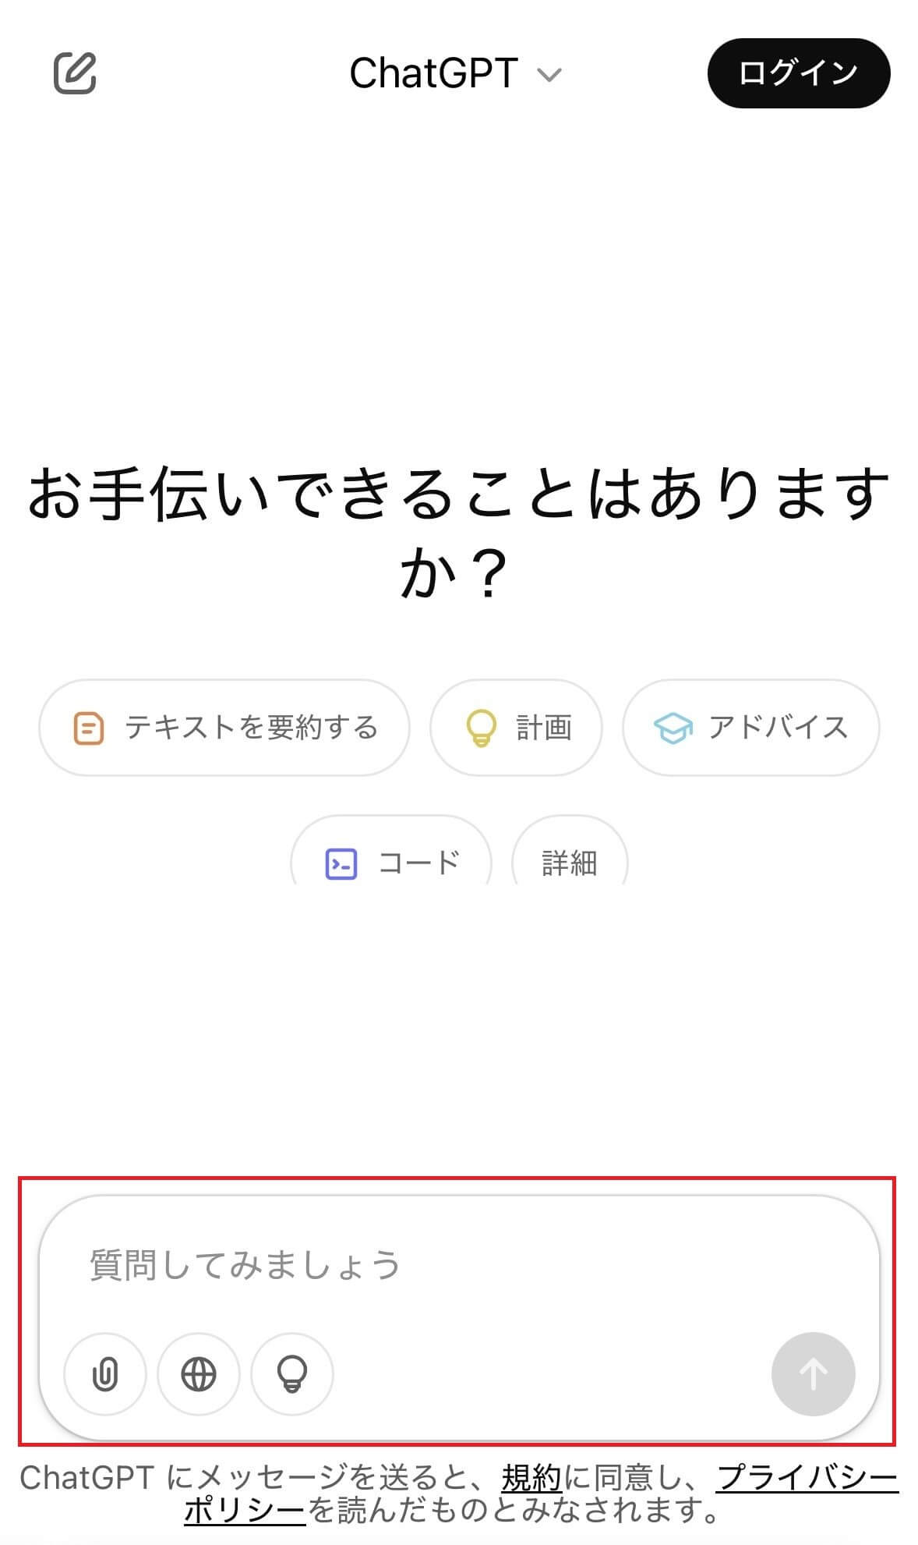Open the ChatGPT model dropdown chevron
The image size is (918, 1545).
pyautogui.click(x=549, y=75)
